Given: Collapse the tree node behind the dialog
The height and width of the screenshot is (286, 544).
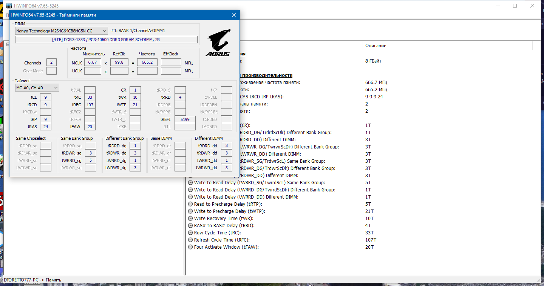Looking at the screenshot, I should (x=7, y=44).
